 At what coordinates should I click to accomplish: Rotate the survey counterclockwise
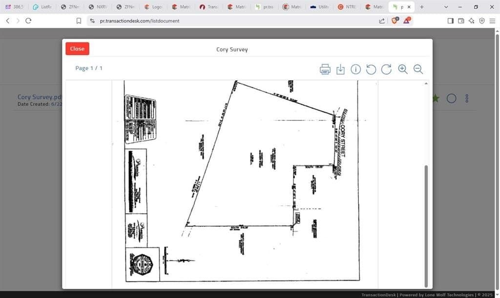tap(371, 69)
